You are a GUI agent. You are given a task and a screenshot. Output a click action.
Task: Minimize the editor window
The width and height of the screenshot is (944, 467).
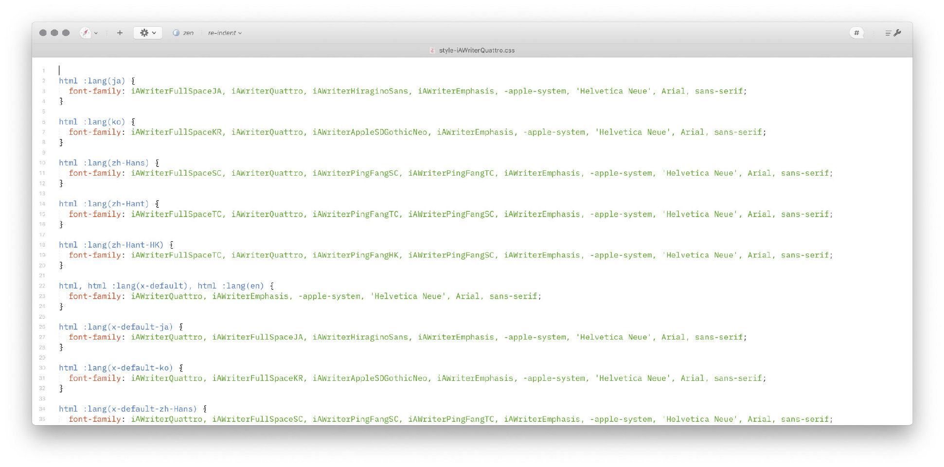tap(54, 33)
